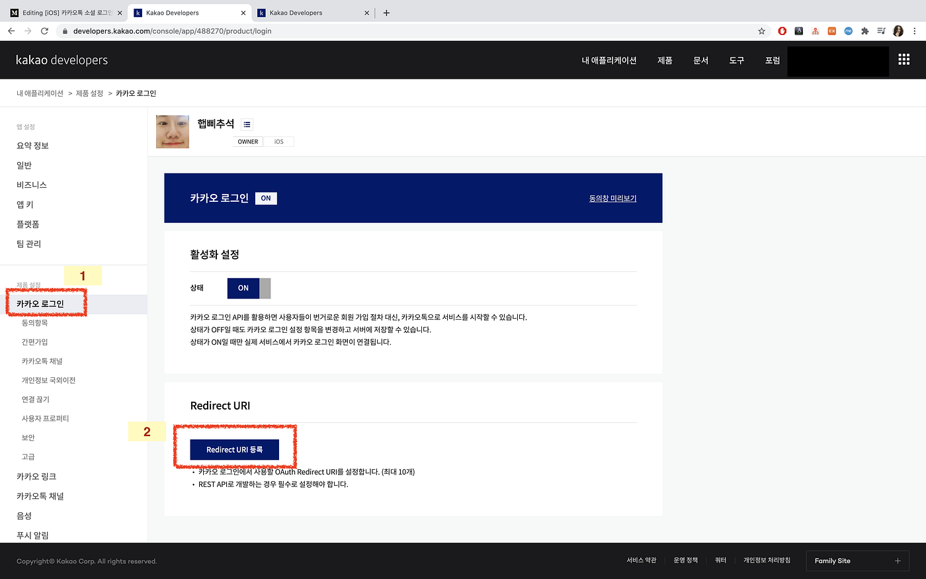Screen dimensions: 926x579
Task: Open a new browser tab with plus
Action: pyautogui.click(x=386, y=13)
